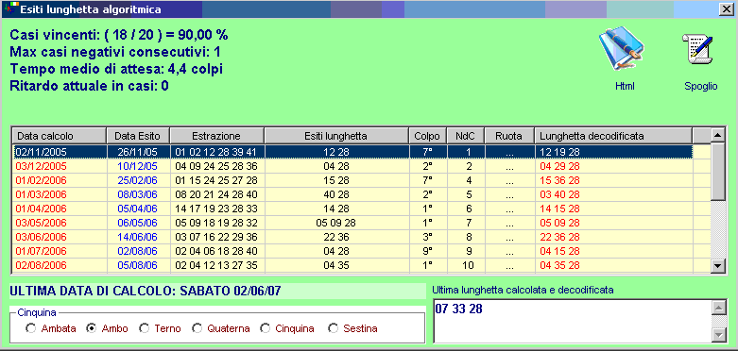The image size is (738, 351).
Task: Select the Cinquina radio button
Action: pos(266,328)
